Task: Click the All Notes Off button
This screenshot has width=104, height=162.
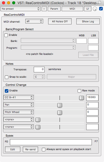Action: coord(60,21)
